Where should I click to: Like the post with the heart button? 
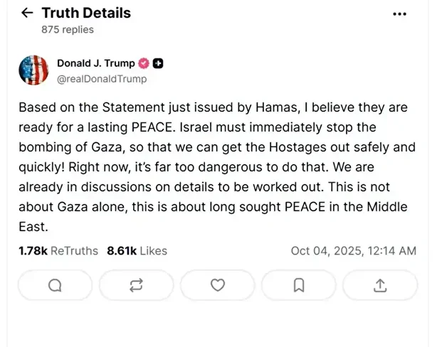click(x=218, y=285)
